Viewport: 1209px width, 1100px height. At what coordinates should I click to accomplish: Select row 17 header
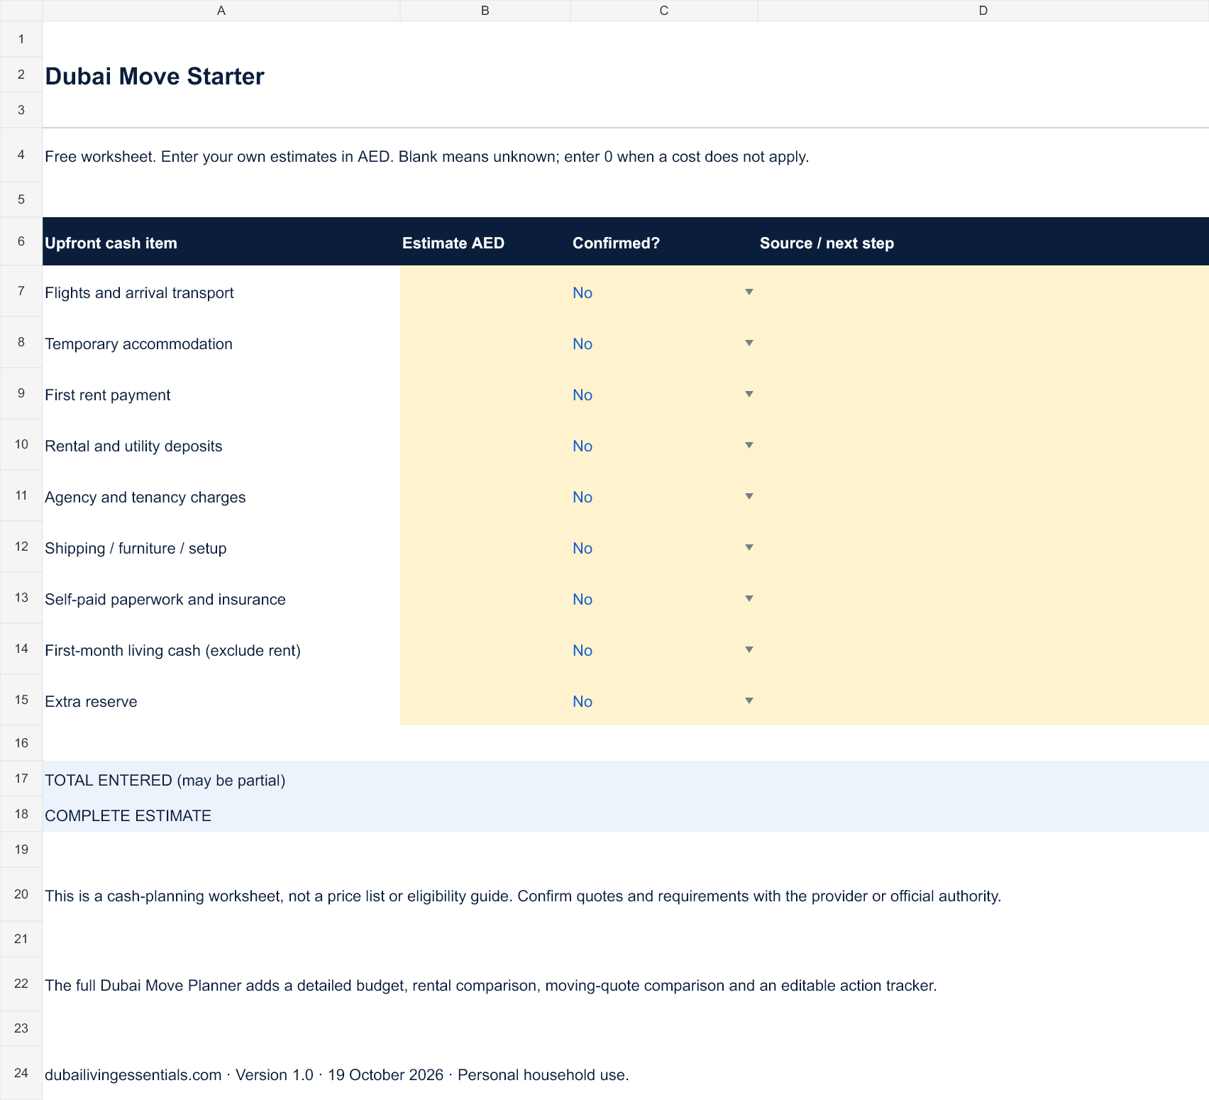[x=21, y=779]
